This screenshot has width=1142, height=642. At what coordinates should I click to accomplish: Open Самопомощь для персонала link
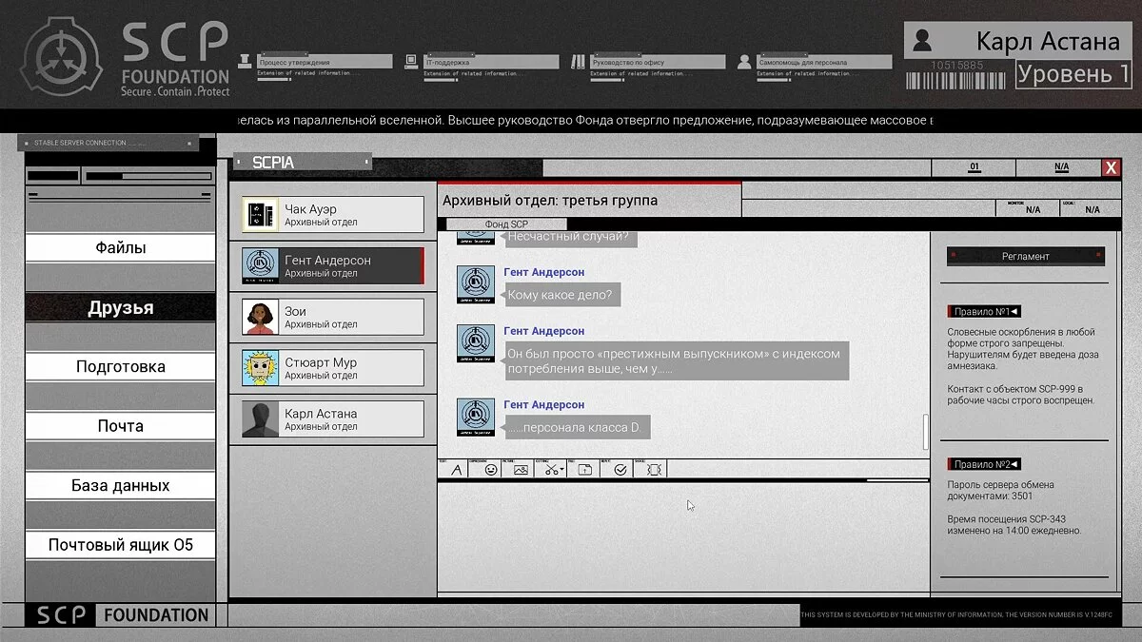click(x=824, y=62)
